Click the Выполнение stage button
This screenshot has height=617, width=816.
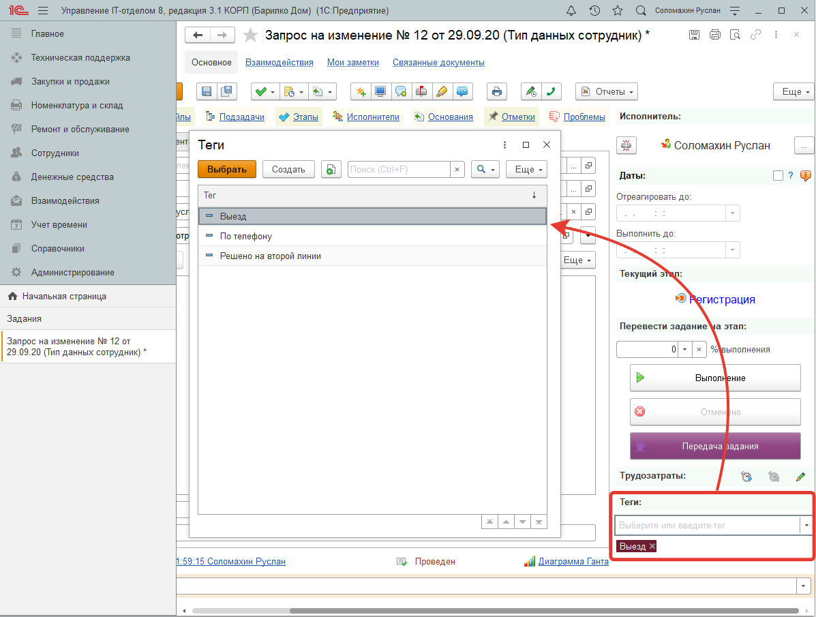point(715,378)
